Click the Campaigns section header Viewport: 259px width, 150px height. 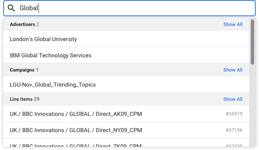point(126,70)
